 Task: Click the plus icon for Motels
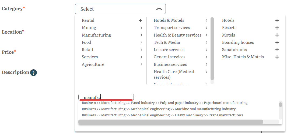[x=277, y=35]
